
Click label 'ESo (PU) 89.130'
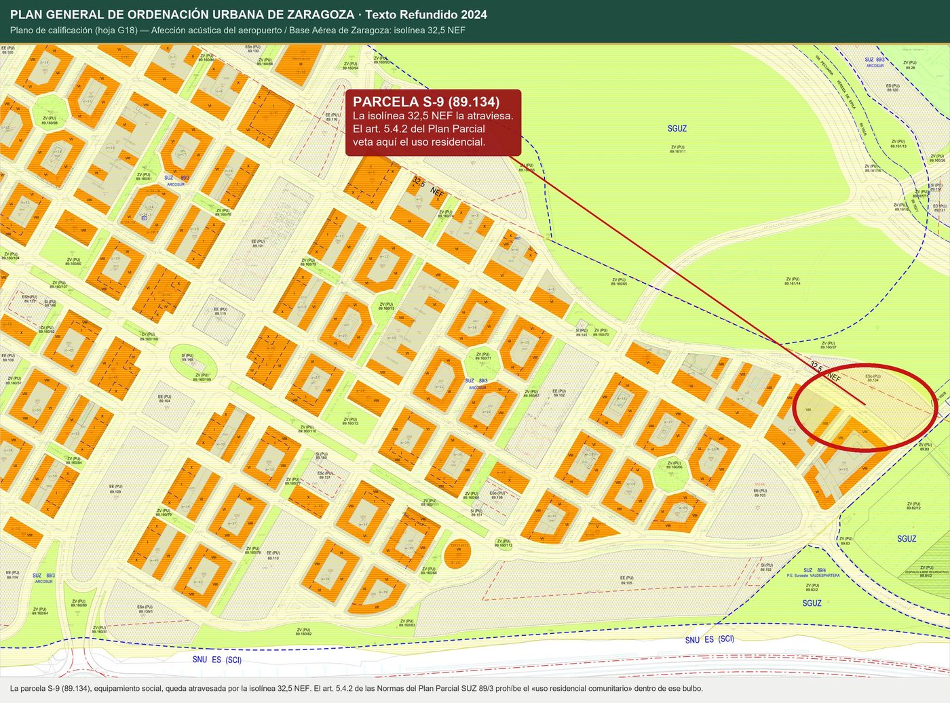[252, 49]
